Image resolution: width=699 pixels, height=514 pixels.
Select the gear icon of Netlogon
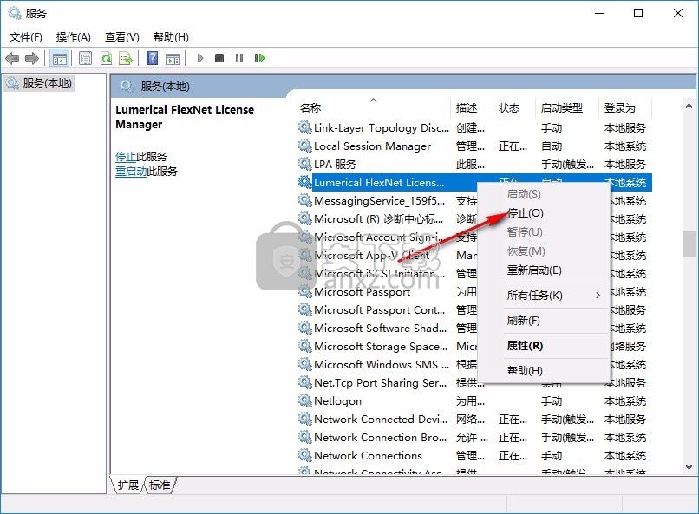(x=304, y=400)
